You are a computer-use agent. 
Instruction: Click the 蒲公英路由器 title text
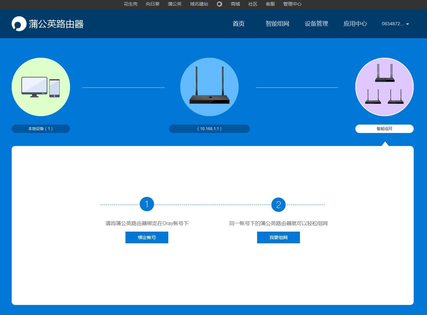[x=56, y=24]
